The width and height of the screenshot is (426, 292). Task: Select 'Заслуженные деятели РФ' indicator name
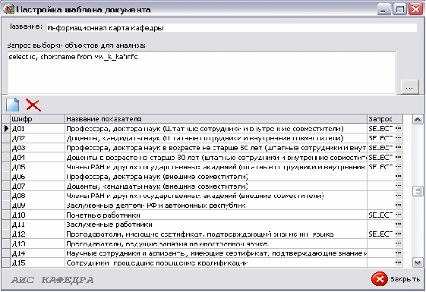pos(216,206)
